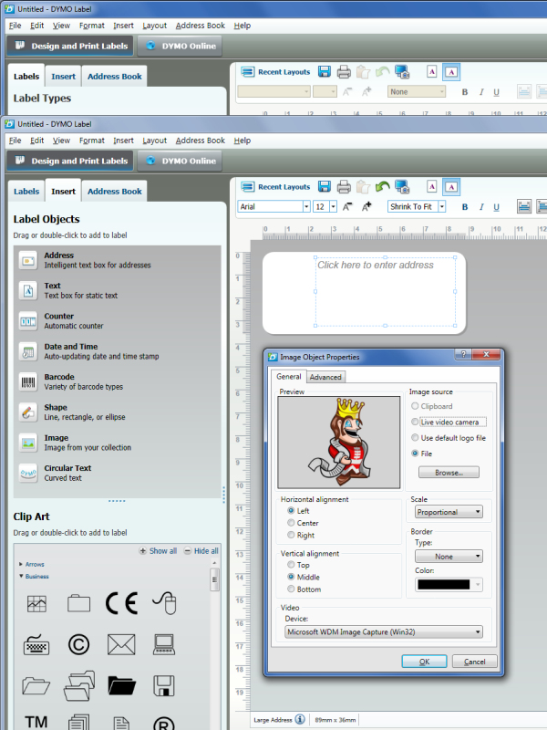
Task: Select the copyright symbol clip art
Action: point(78,645)
